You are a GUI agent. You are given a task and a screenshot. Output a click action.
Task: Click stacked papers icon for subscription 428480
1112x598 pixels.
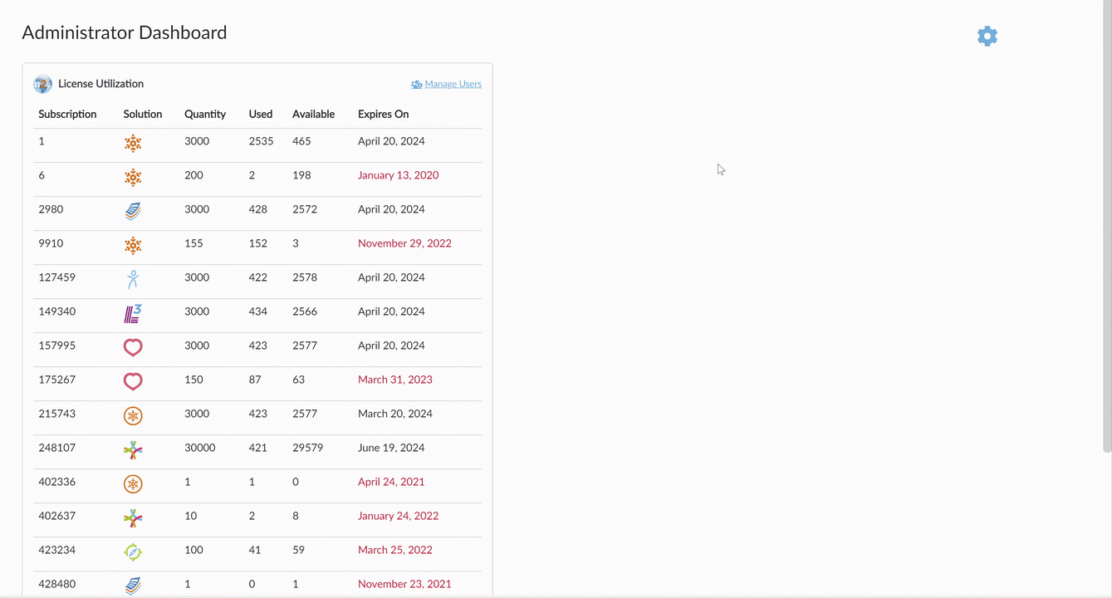[133, 586]
